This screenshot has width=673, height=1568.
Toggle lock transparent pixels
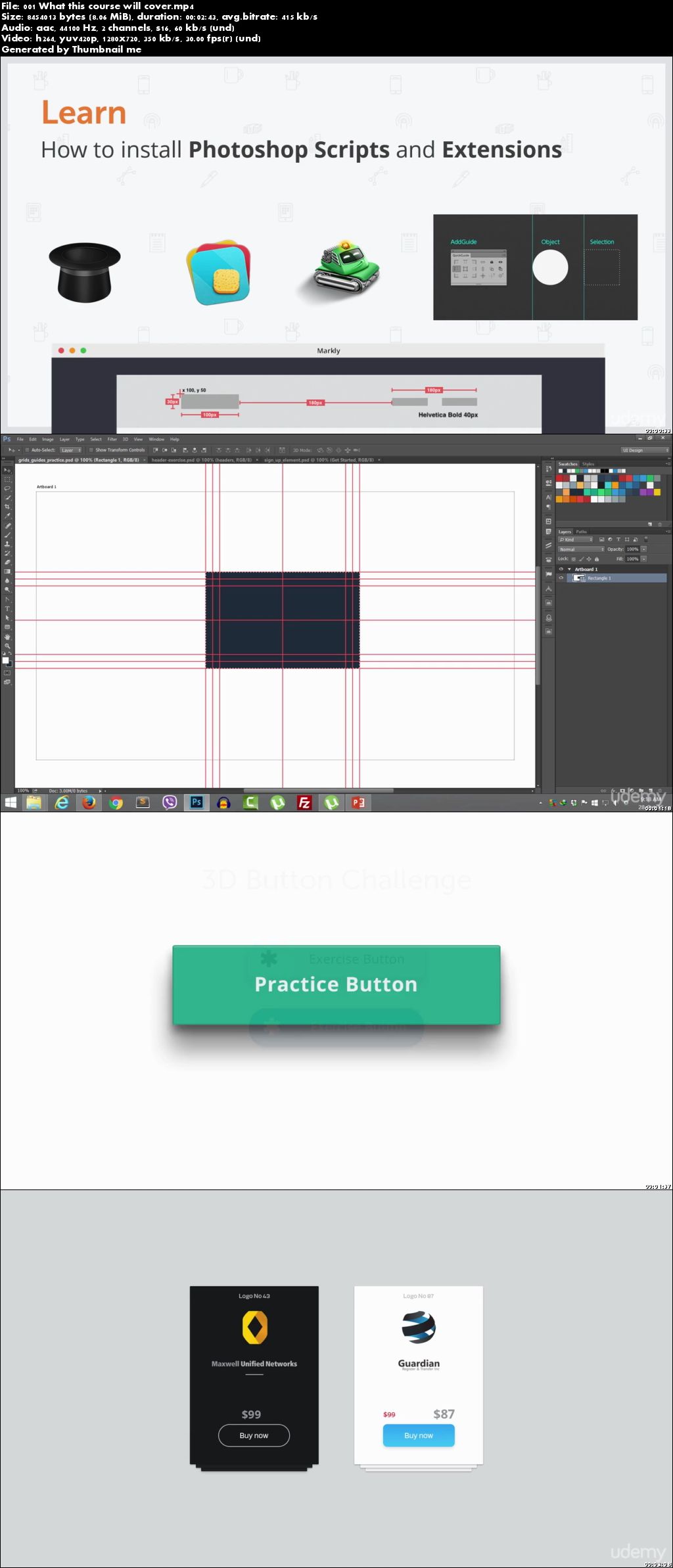point(573,559)
